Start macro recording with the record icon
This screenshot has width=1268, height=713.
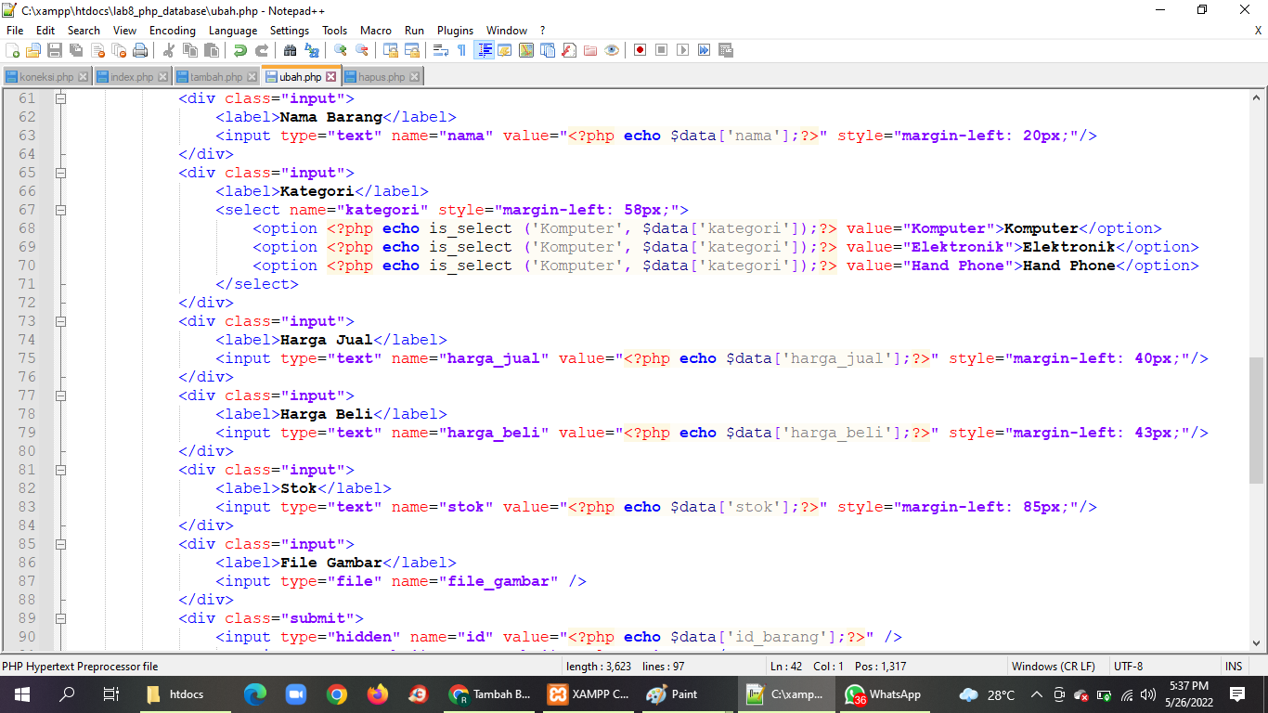(x=640, y=51)
